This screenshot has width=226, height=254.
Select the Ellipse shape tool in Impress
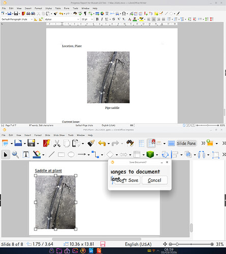pos(71,155)
